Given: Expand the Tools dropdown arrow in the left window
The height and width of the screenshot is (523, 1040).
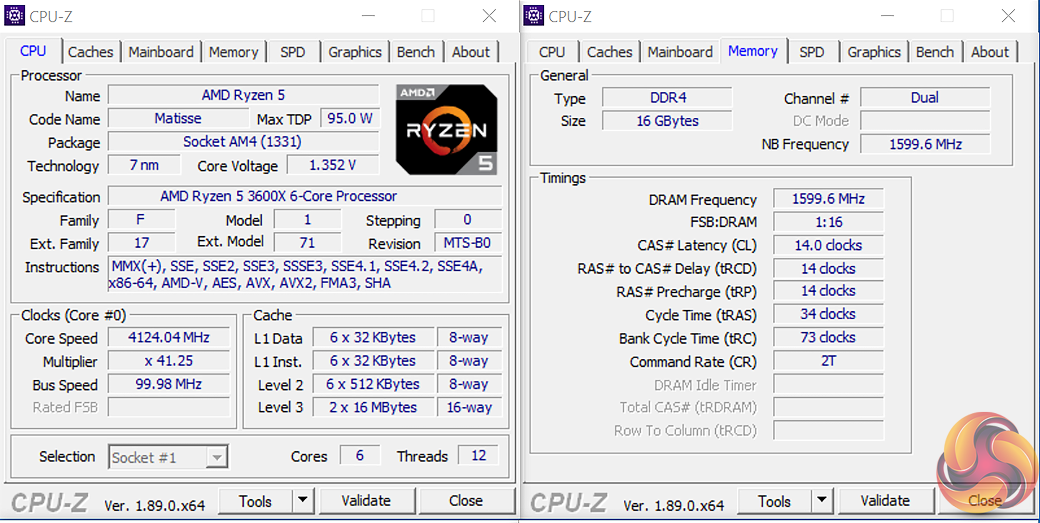Looking at the screenshot, I should (x=303, y=500).
